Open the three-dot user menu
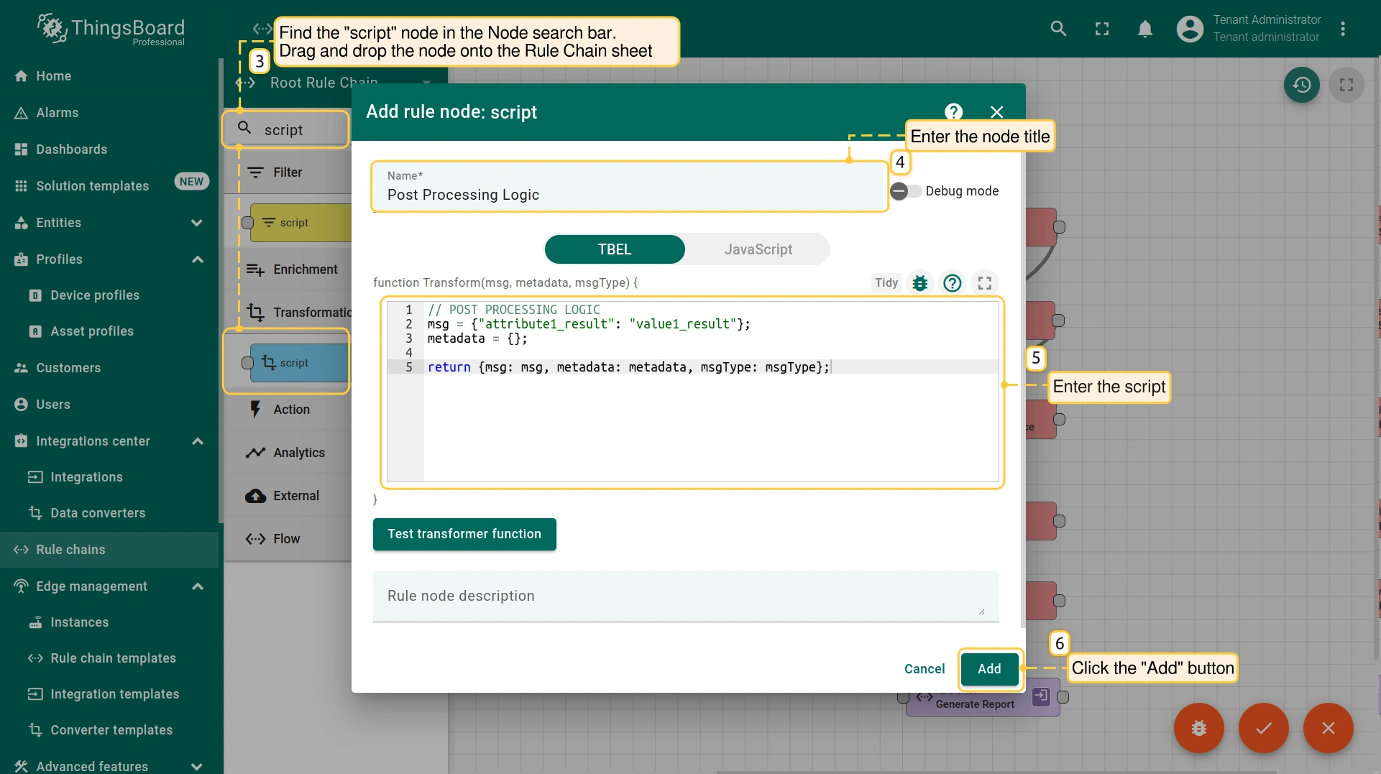This screenshot has height=774, width=1381. 1342,29
